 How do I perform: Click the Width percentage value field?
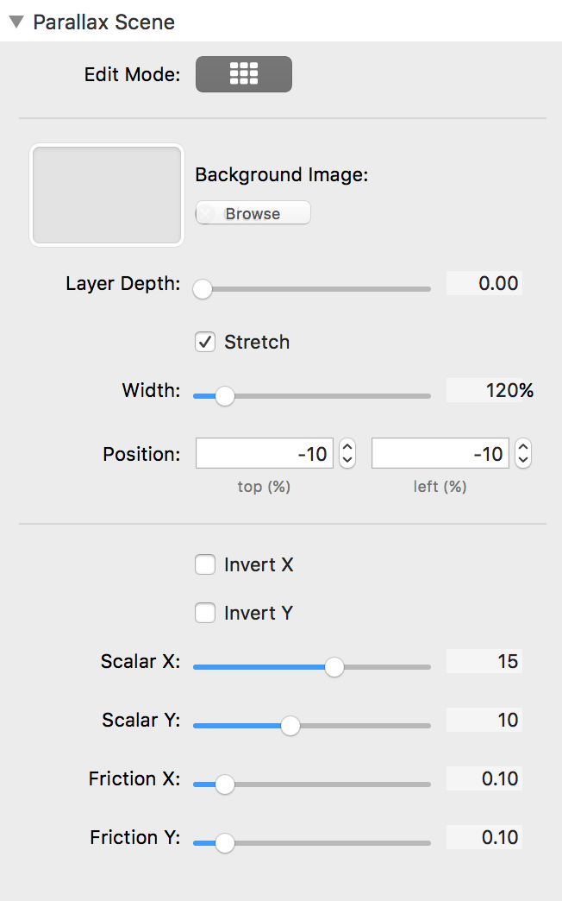coord(488,390)
